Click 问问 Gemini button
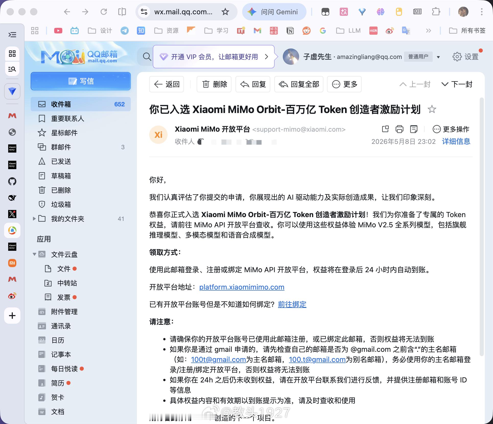This screenshot has height=424, width=493. coord(274,12)
